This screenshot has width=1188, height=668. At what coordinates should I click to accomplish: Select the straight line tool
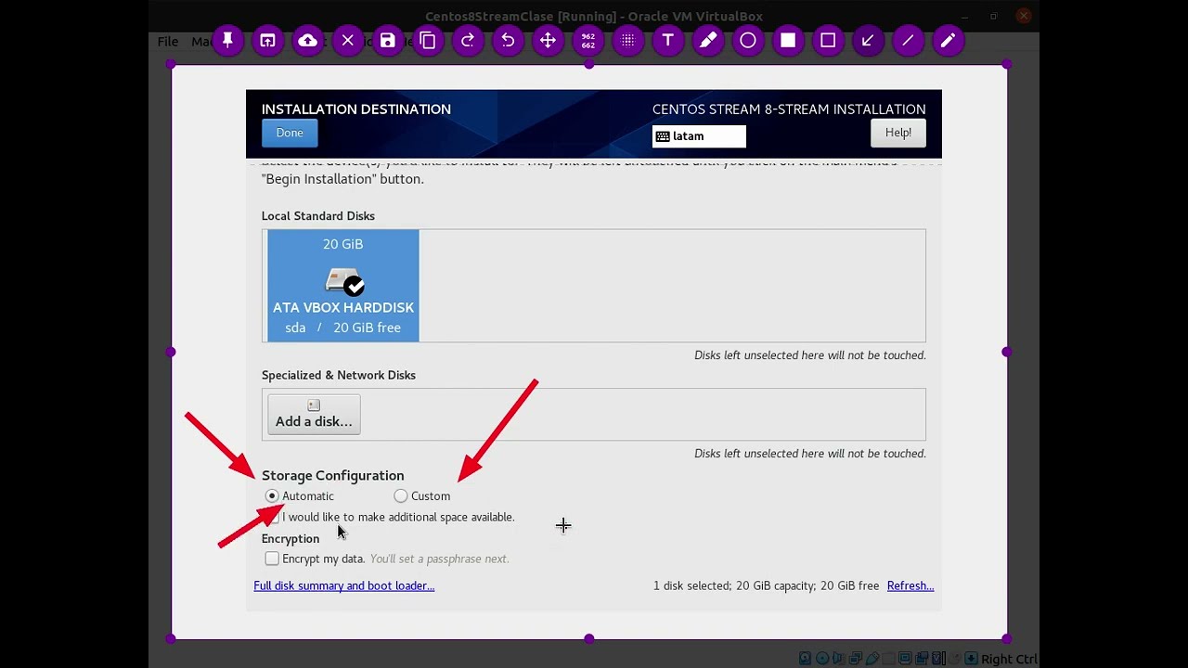pyautogui.click(x=908, y=41)
